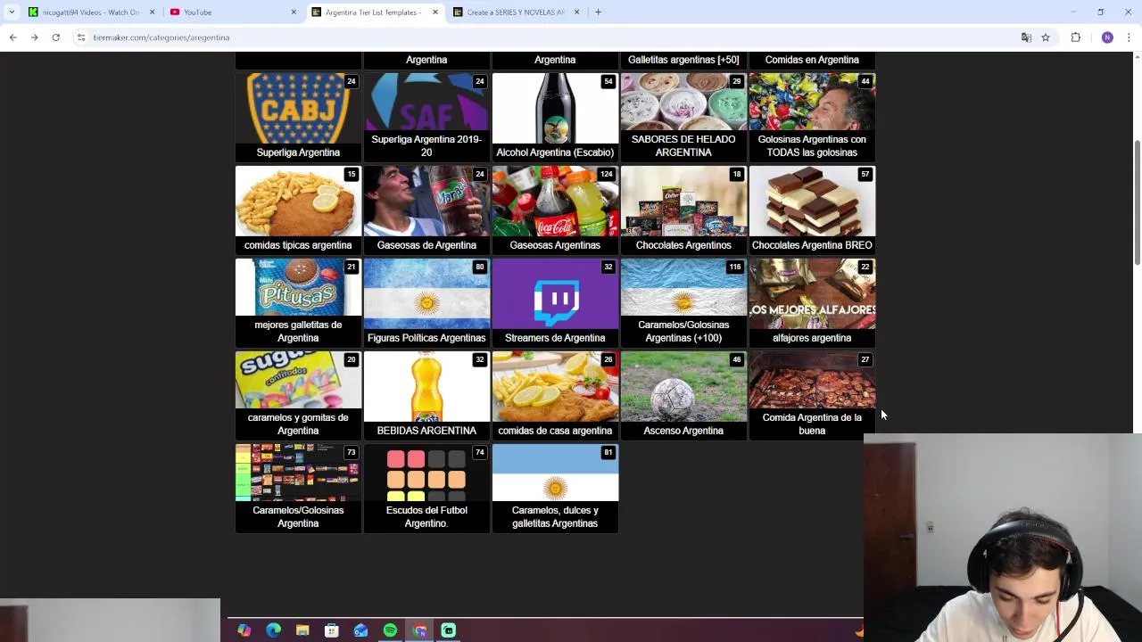Open caramelos y gomitas de Argentina
This screenshot has width=1142, height=642.
pyautogui.click(x=298, y=395)
